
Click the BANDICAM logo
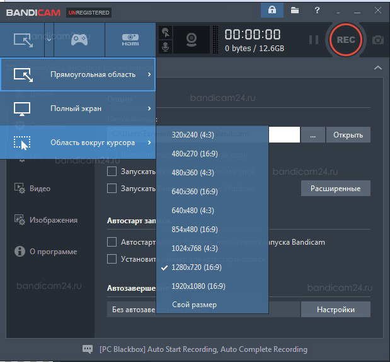[33, 13]
